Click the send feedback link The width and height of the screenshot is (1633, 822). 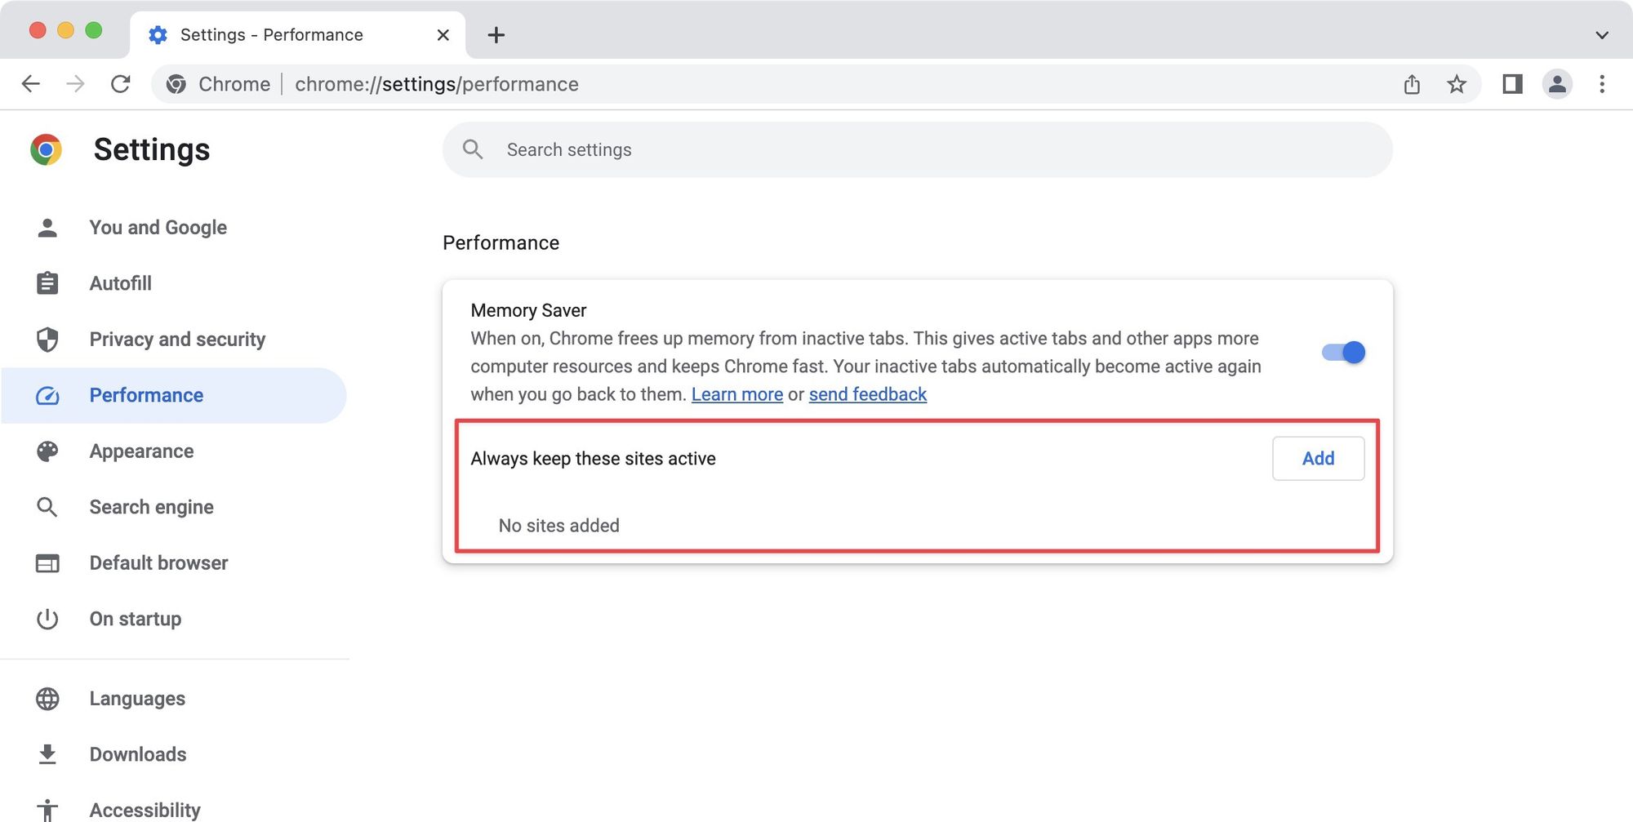(x=867, y=395)
